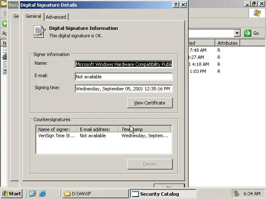Click the 7:48 AM modified time entry
The height and width of the screenshot is (199, 266).
[x=198, y=50]
